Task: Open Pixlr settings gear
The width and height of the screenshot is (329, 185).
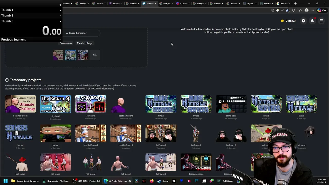Action: 304,21
